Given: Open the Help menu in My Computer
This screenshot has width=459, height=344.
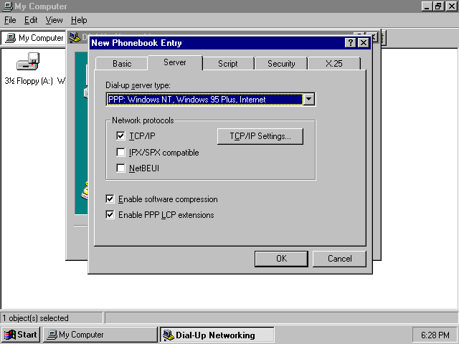Looking at the screenshot, I should 79,20.
